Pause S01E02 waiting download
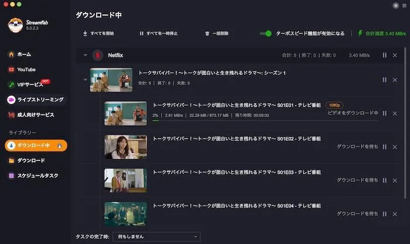The image size is (410, 244). (x=384, y=147)
